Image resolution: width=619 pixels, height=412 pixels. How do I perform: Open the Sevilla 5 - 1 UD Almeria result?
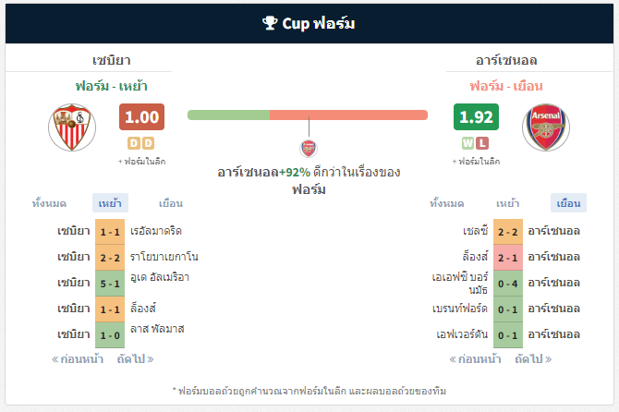(x=110, y=284)
